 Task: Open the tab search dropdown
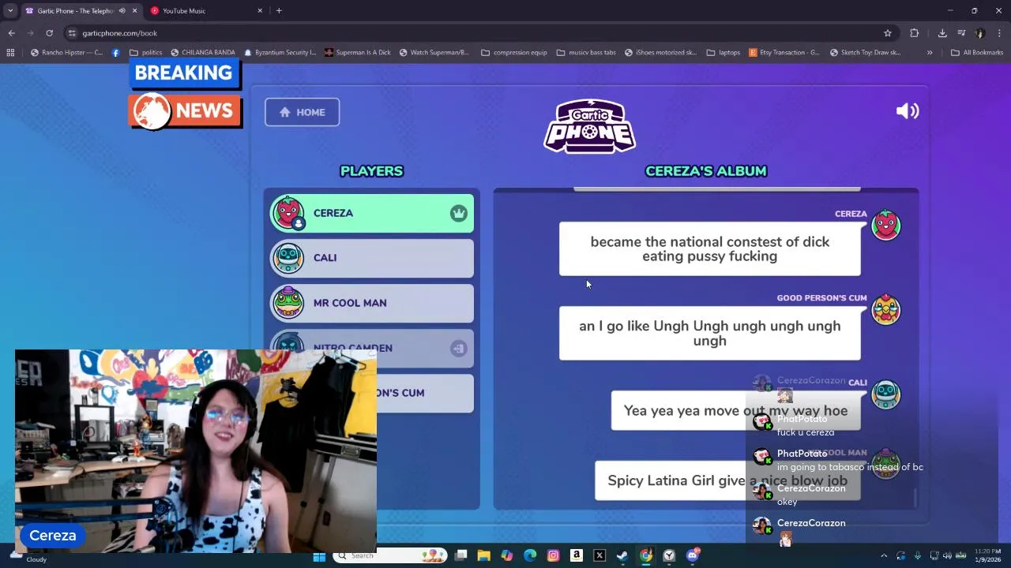point(10,11)
